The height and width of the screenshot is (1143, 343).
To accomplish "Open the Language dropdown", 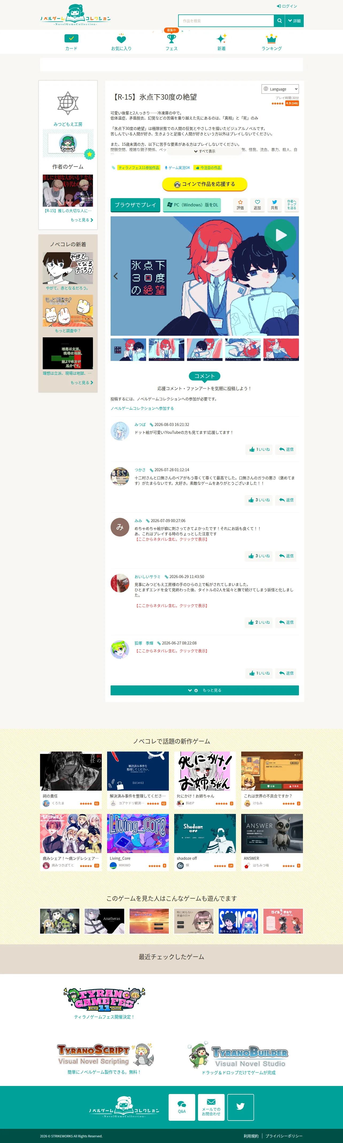I will 280,89.
